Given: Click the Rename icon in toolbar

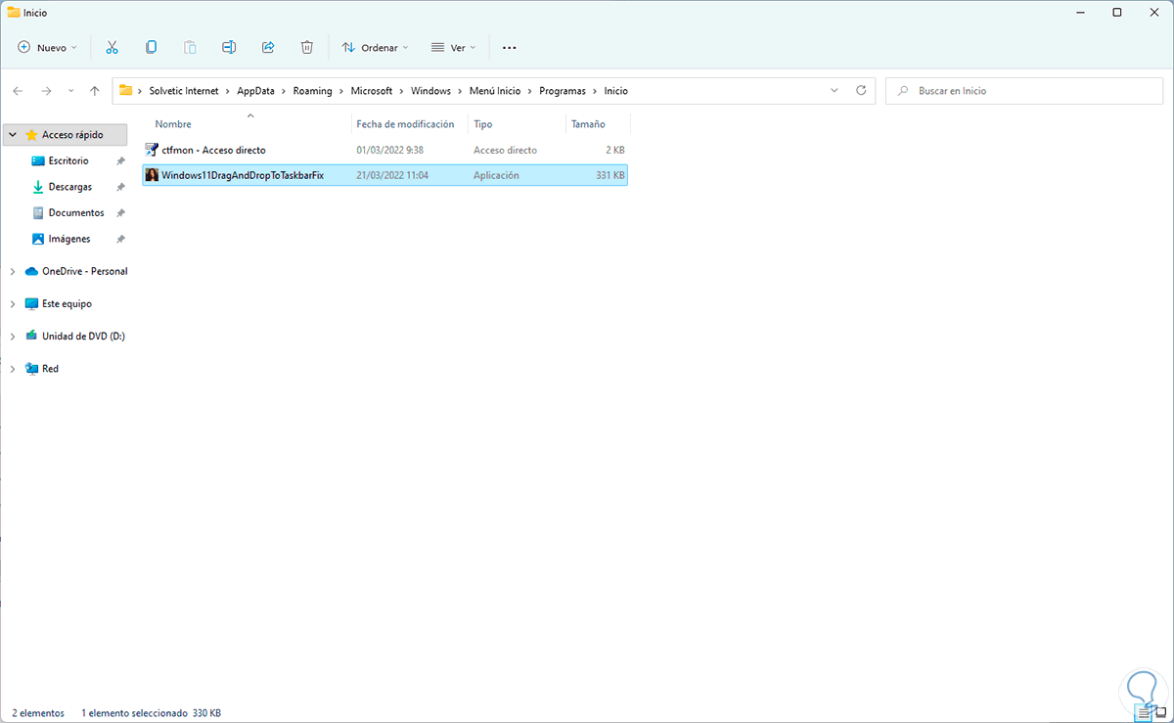Looking at the screenshot, I should click(x=229, y=47).
